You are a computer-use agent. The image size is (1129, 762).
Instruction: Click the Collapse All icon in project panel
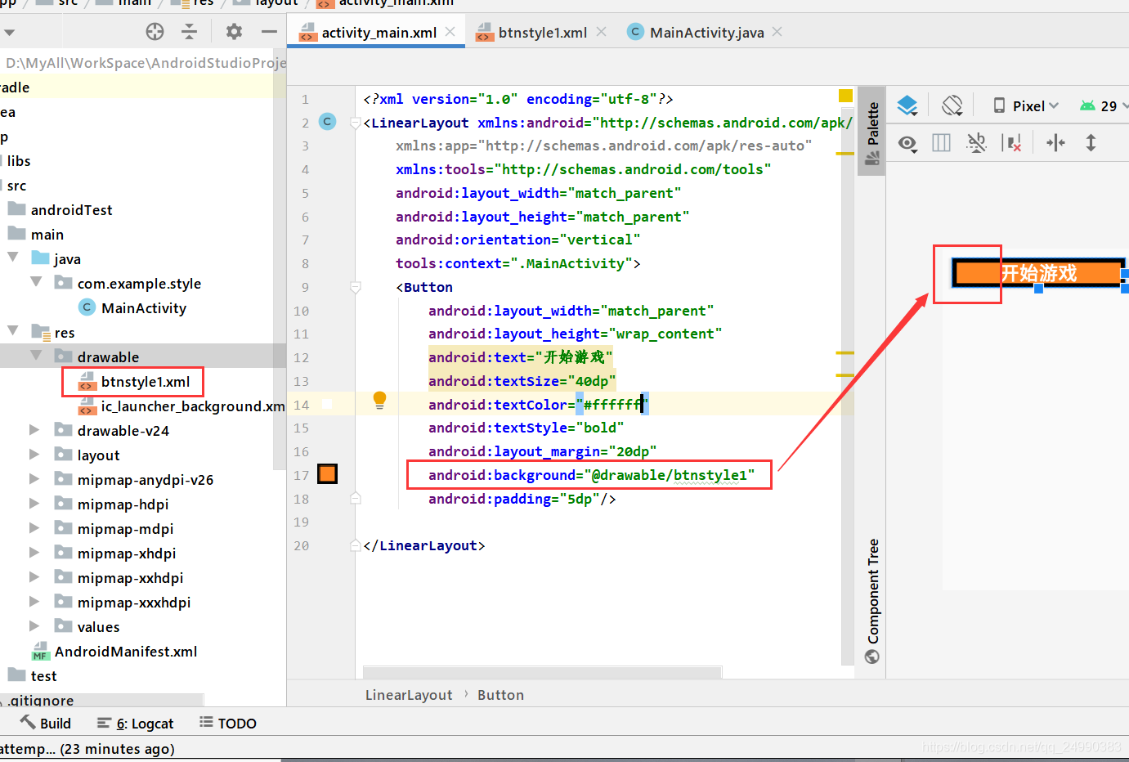(190, 32)
